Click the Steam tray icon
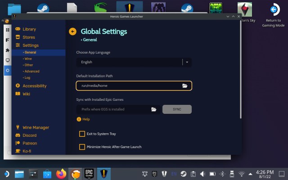This screenshot has width=288, height=180. [183, 174]
